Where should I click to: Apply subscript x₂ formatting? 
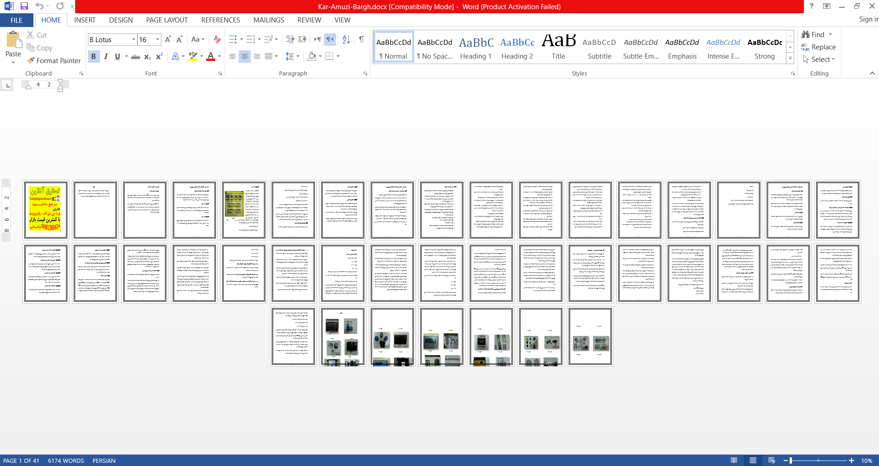pos(148,56)
